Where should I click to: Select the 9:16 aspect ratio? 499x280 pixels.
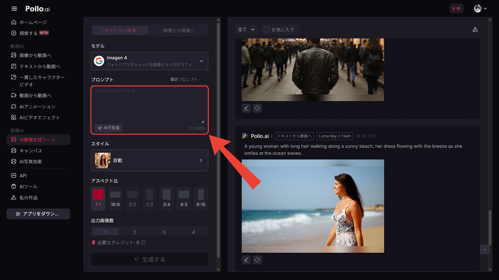pyautogui.click(x=201, y=198)
